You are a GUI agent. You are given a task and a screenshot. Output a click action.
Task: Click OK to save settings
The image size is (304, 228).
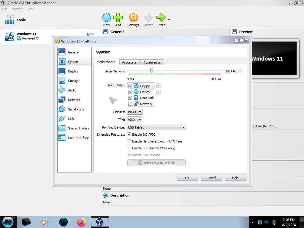pos(187,178)
